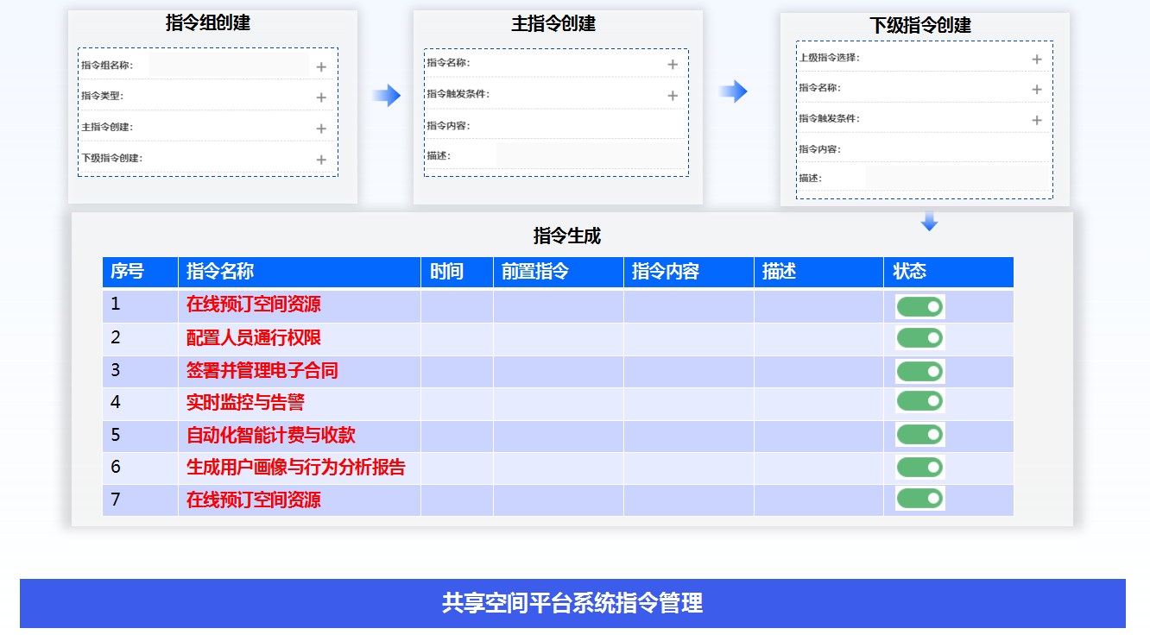Click the 状态 column header
The image size is (1150, 641).
tap(909, 272)
